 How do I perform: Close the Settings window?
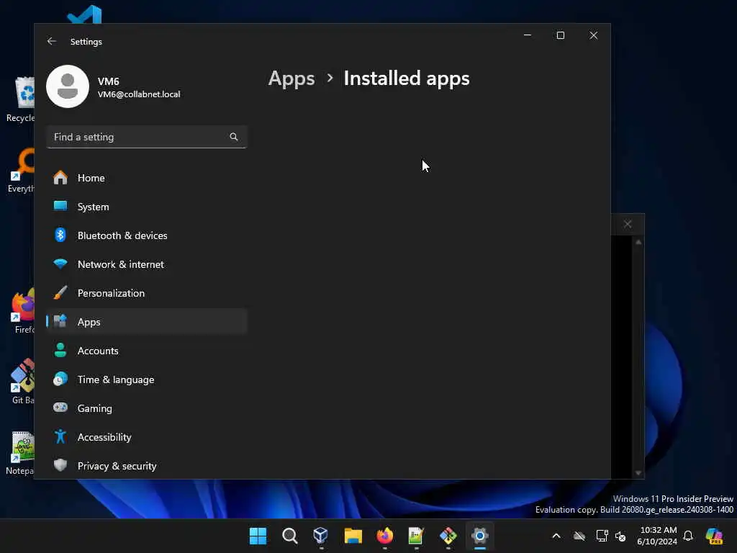(x=594, y=35)
